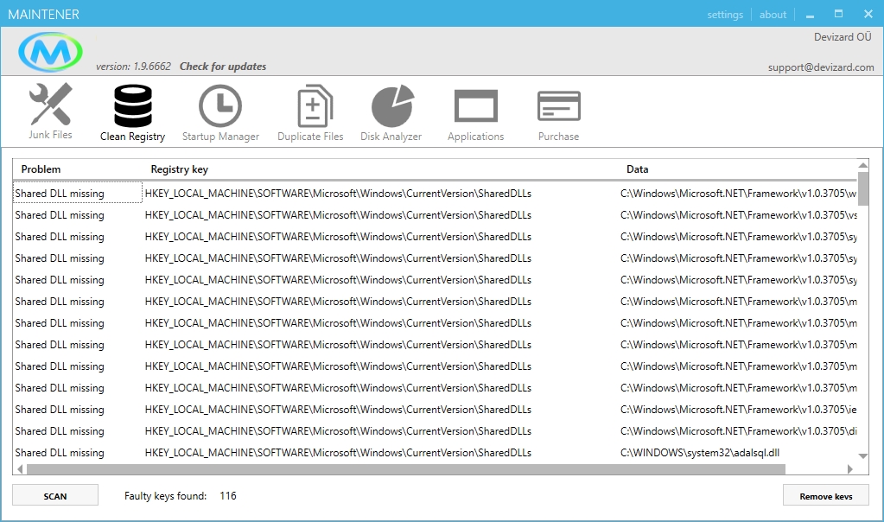
Task: Click Check for updates link
Action: pyautogui.click(x=223, y=67)
